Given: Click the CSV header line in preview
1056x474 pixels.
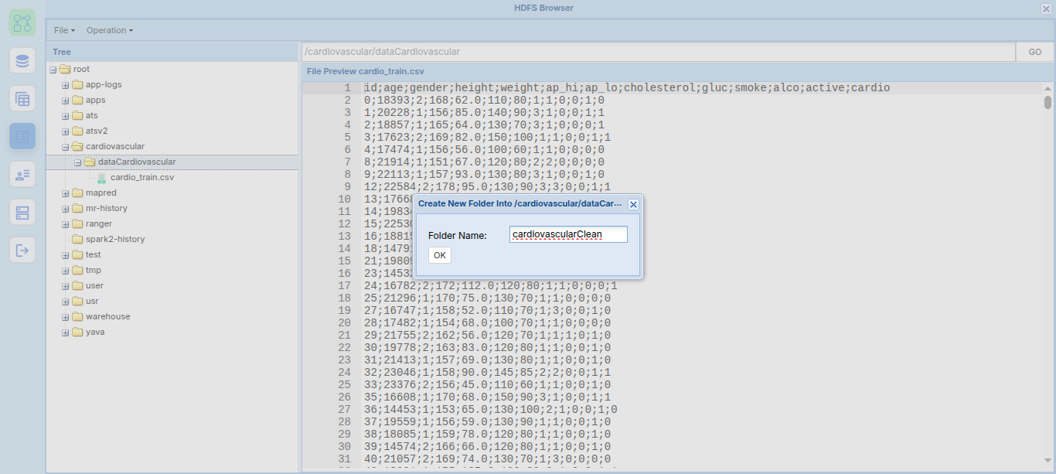Looking at the screenshot, I should [x=627, y=88].
